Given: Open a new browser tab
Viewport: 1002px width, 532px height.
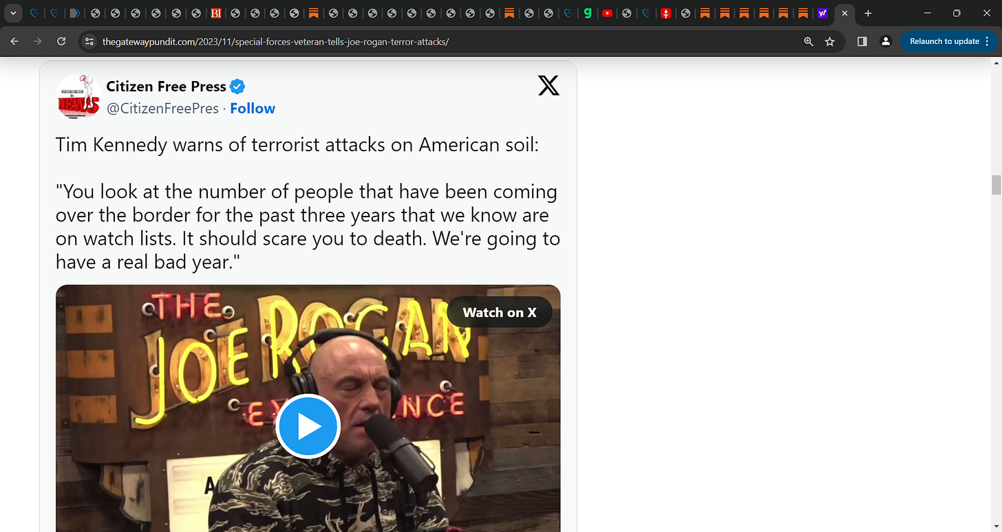Looking at the screenshot, I should tap(868, 13).
